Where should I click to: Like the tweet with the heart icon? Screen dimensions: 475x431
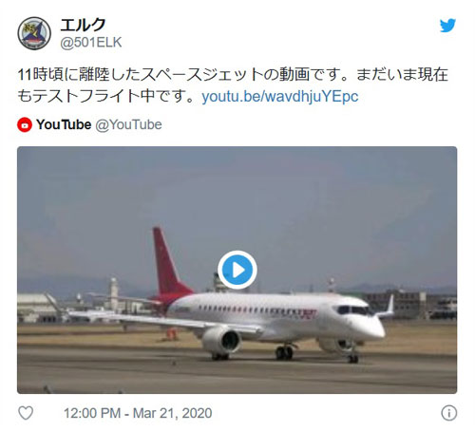[x=26, y=413]
